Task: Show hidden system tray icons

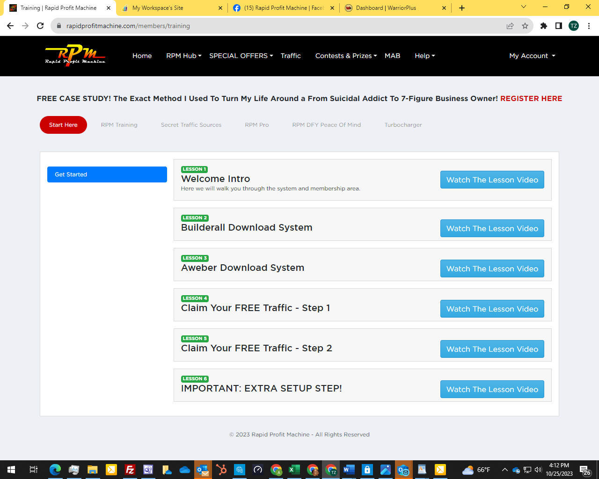Action: [505, 470]
